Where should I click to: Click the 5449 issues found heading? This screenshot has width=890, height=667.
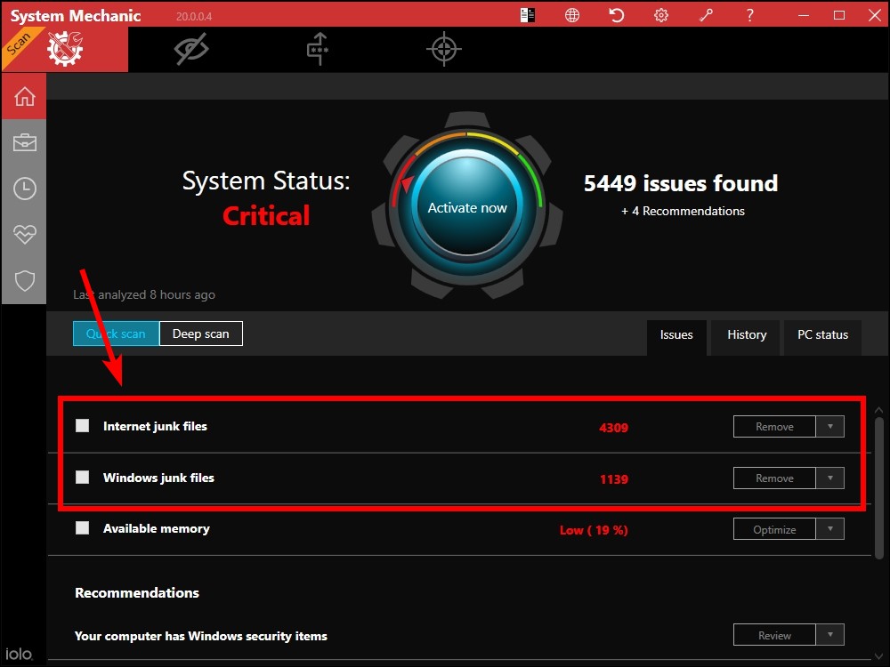point(681,183)
